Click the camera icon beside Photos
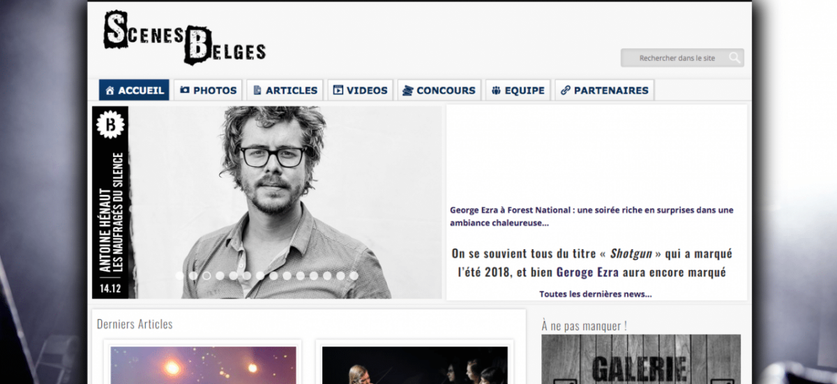This screenshot has height=384, width=837. 185,90
